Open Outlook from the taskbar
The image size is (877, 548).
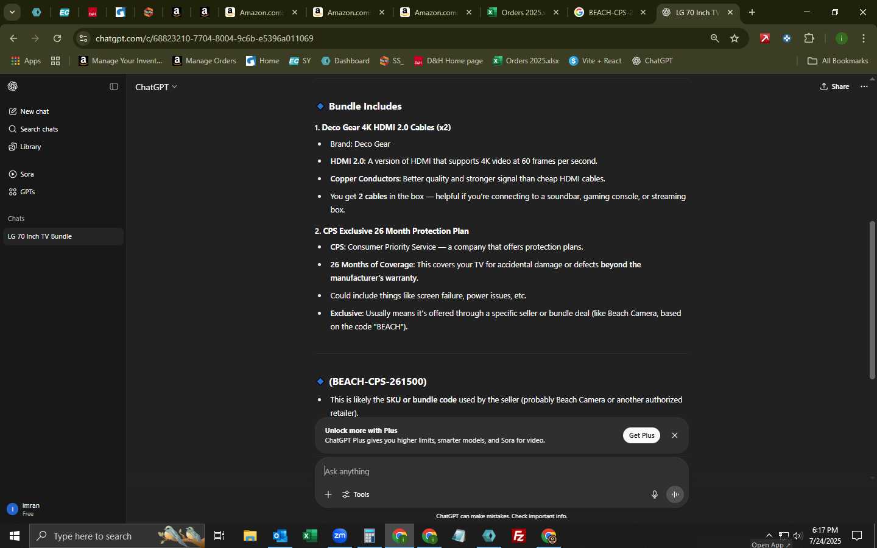click(280, 536)
